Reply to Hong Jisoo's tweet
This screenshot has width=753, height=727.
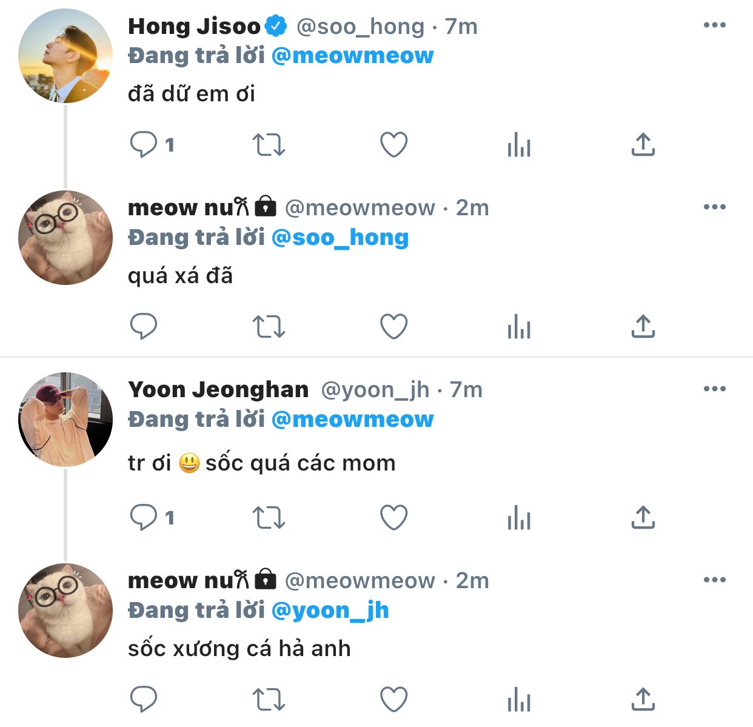tap(144, 145)
